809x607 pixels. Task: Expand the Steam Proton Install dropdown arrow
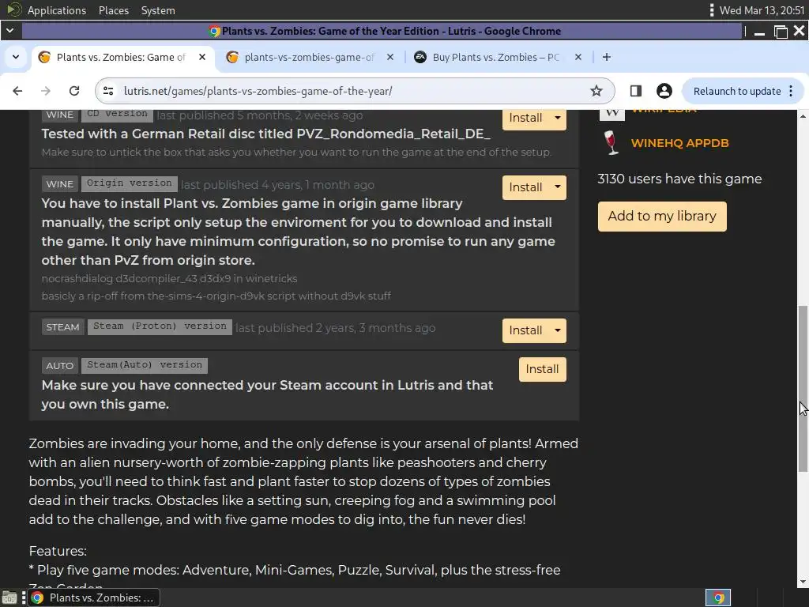click(x=557, y=330)
